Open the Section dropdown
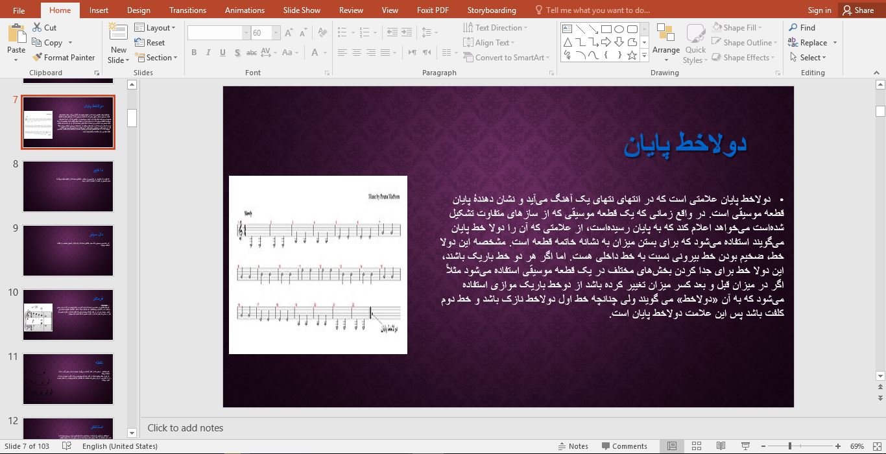This screenshot has height=454, width=886. [x=156, y=58]
